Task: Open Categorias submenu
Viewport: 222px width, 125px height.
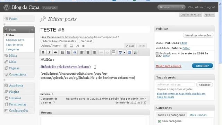Action: 12,49
